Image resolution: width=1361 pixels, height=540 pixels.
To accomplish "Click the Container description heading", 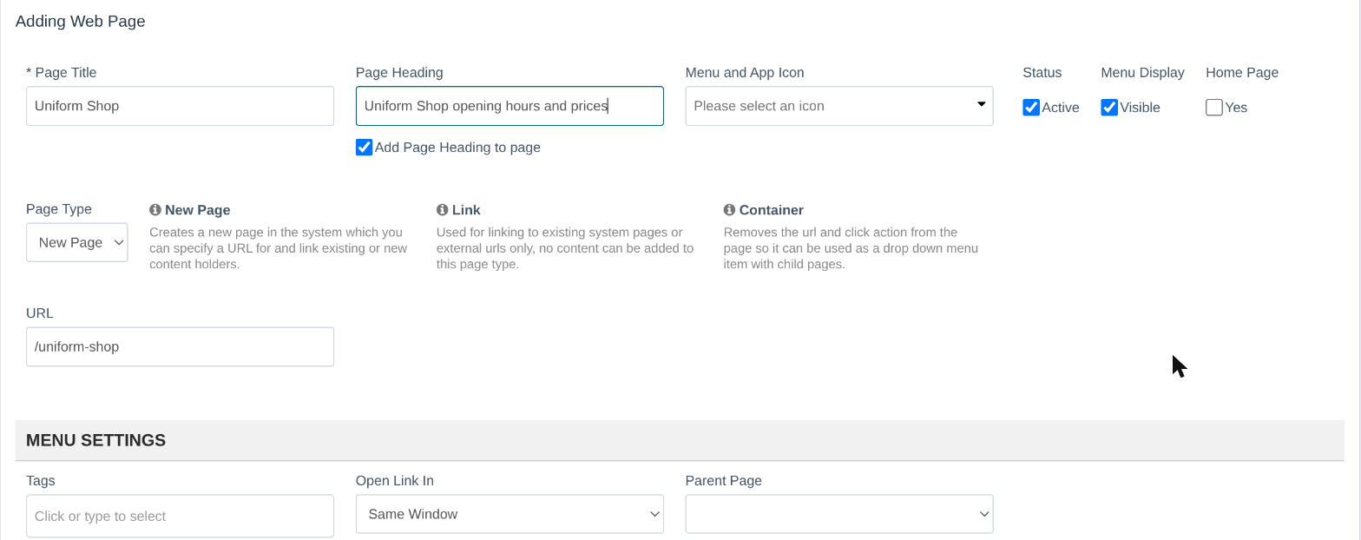I will tap(771, 210).
